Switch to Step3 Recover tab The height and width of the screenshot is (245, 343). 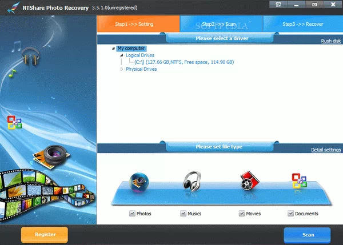coord(303,24)
